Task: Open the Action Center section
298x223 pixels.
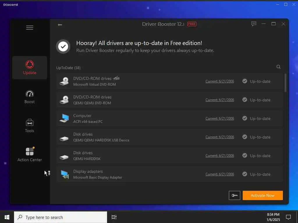Action: click(x=30, y=154)
